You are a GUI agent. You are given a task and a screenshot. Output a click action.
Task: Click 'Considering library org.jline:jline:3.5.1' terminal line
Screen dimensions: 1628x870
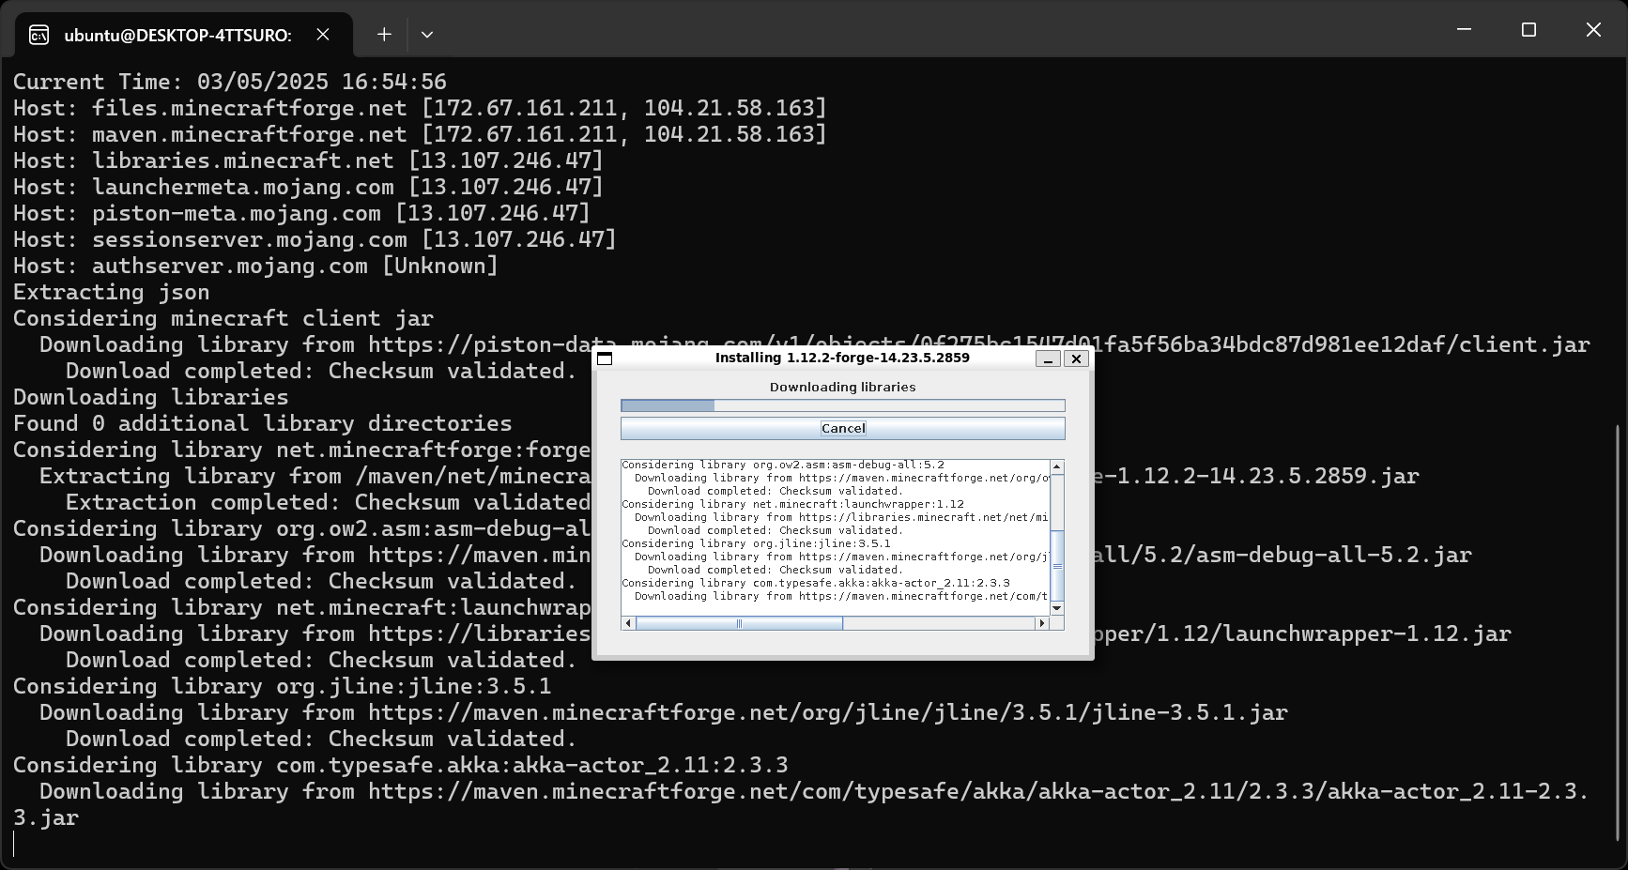pos(282,686)
